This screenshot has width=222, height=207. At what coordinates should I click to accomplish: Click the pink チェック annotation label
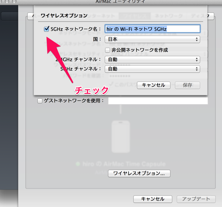[x=92, y=90]
